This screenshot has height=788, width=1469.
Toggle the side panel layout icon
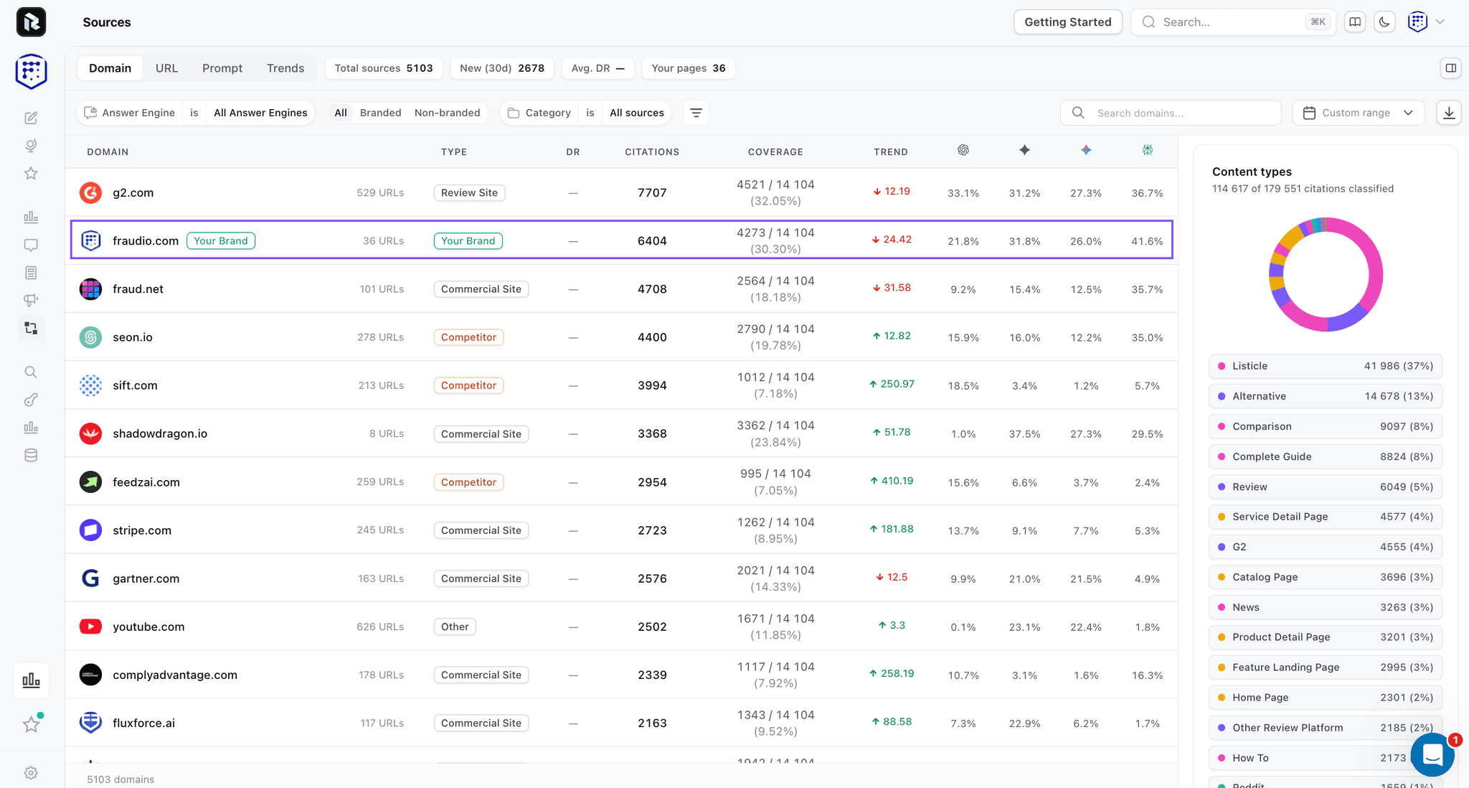pos(1451,68)
